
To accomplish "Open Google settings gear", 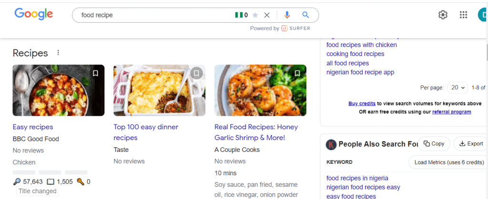I will 443,15.
